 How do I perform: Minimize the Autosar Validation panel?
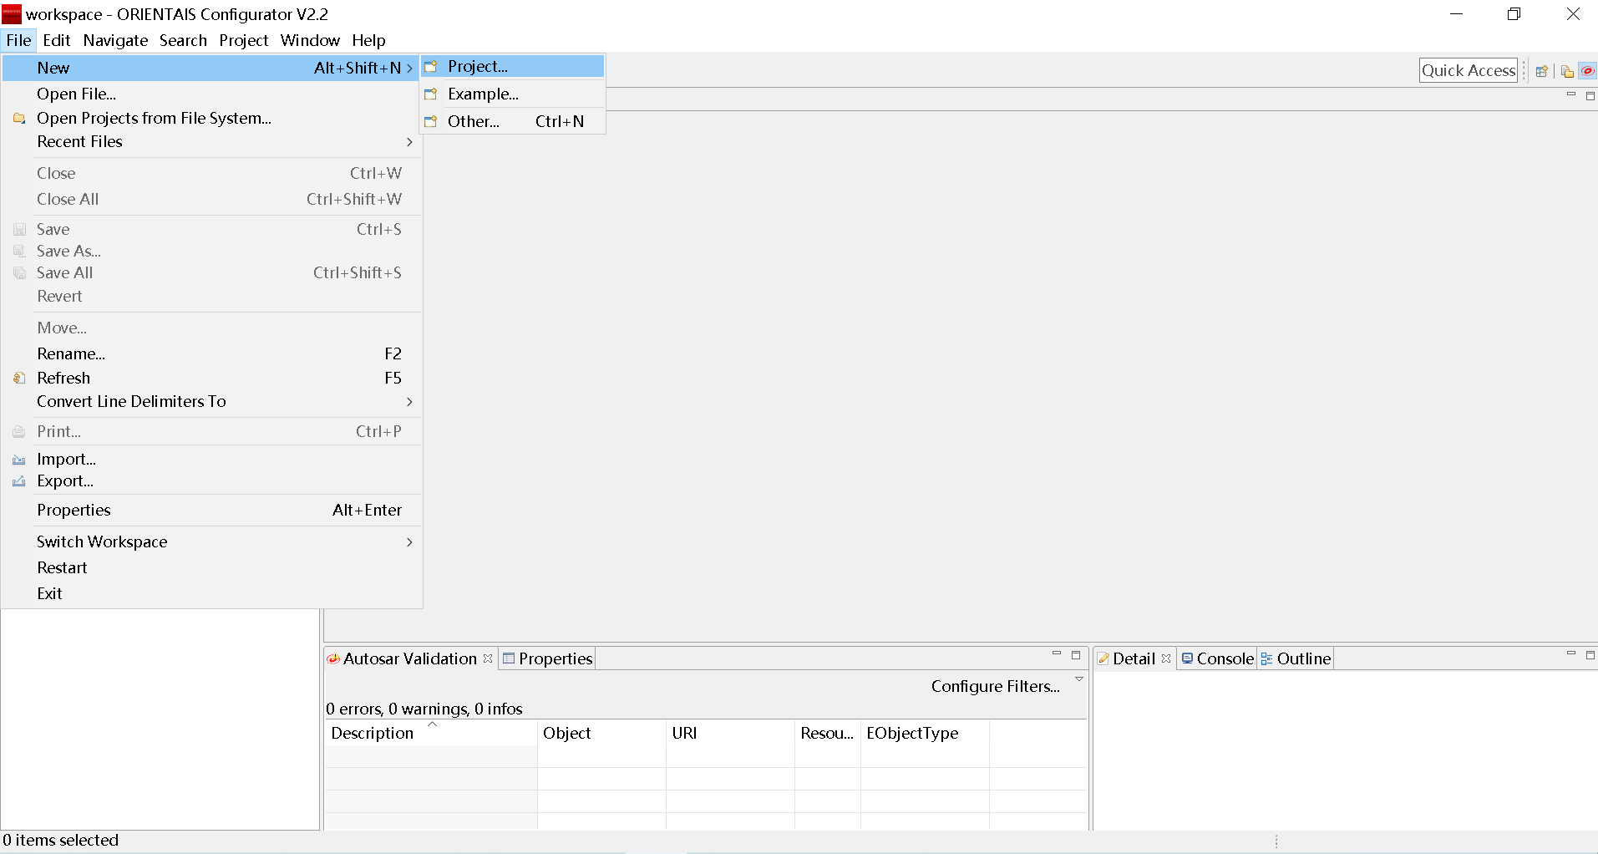click(x=1056, y=654)
